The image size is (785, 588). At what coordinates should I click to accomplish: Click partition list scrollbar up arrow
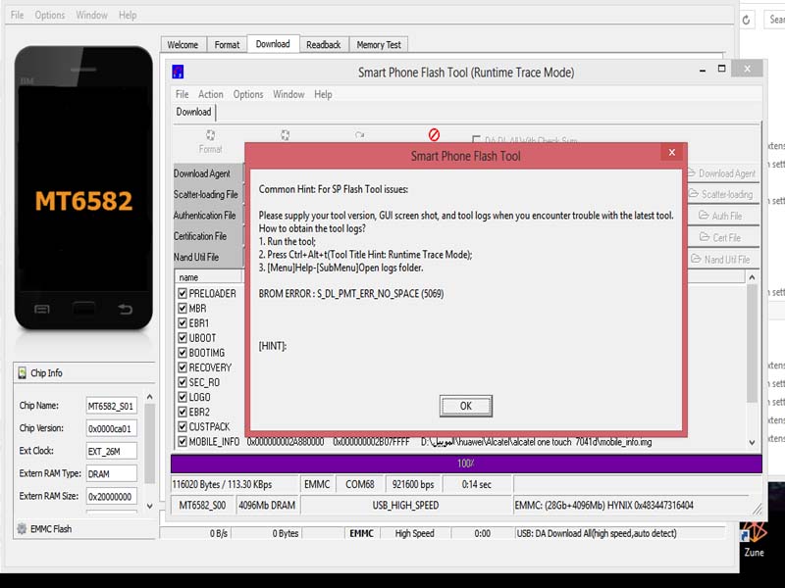coord(752,277)
